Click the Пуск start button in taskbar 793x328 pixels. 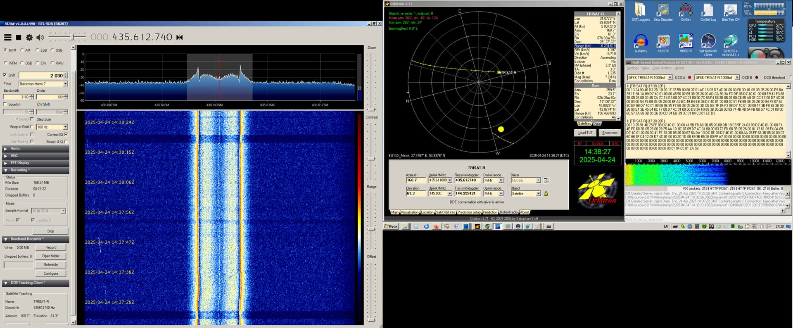391,226
